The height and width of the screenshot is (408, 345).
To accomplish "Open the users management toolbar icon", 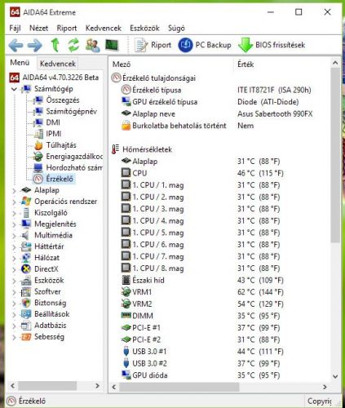I will (x=92, y=45).
